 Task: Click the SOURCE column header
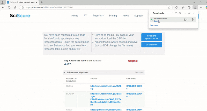click(94, 79)
